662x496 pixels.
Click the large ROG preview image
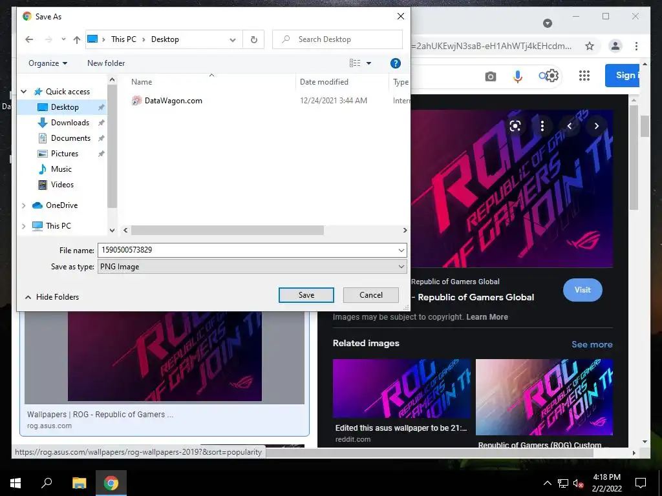pos(511,189)
